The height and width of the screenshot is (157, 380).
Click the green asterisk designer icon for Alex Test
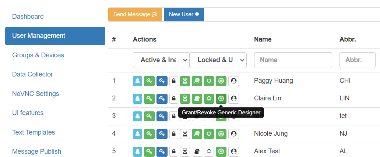(221, 151)
